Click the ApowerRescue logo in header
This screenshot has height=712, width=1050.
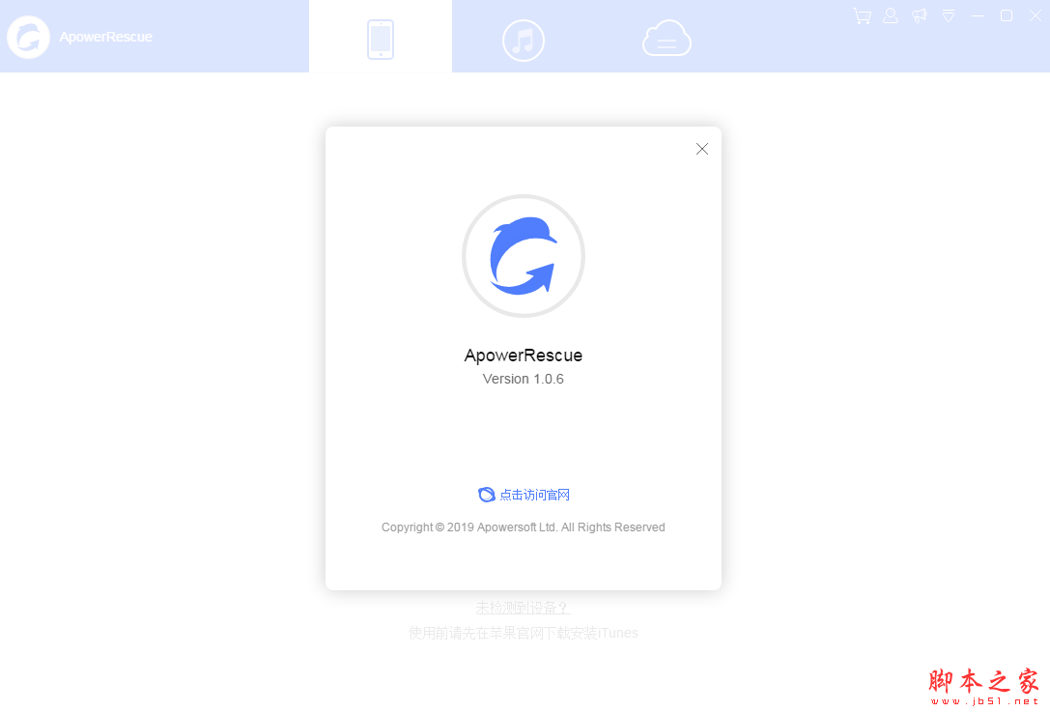[x=28, y=37]
